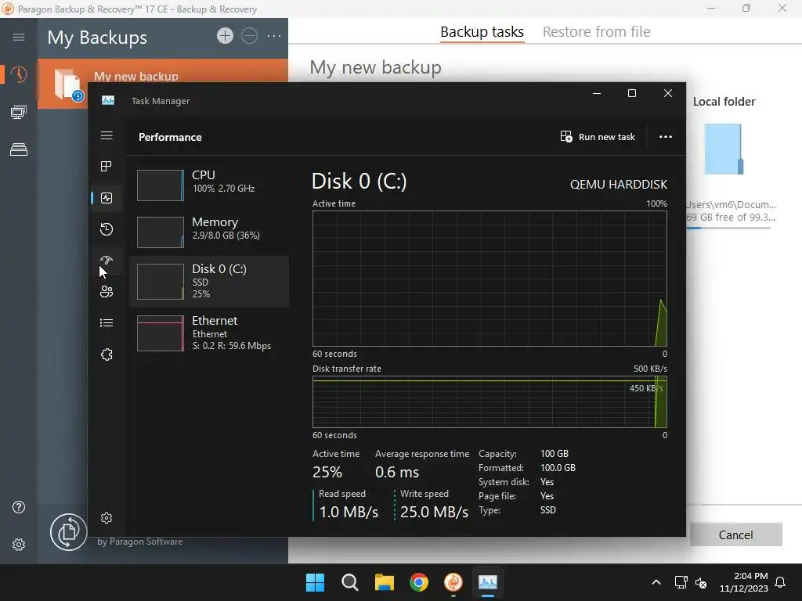
Task: Click Write speed 25.0 MB/s value
Action: point(434,512)
